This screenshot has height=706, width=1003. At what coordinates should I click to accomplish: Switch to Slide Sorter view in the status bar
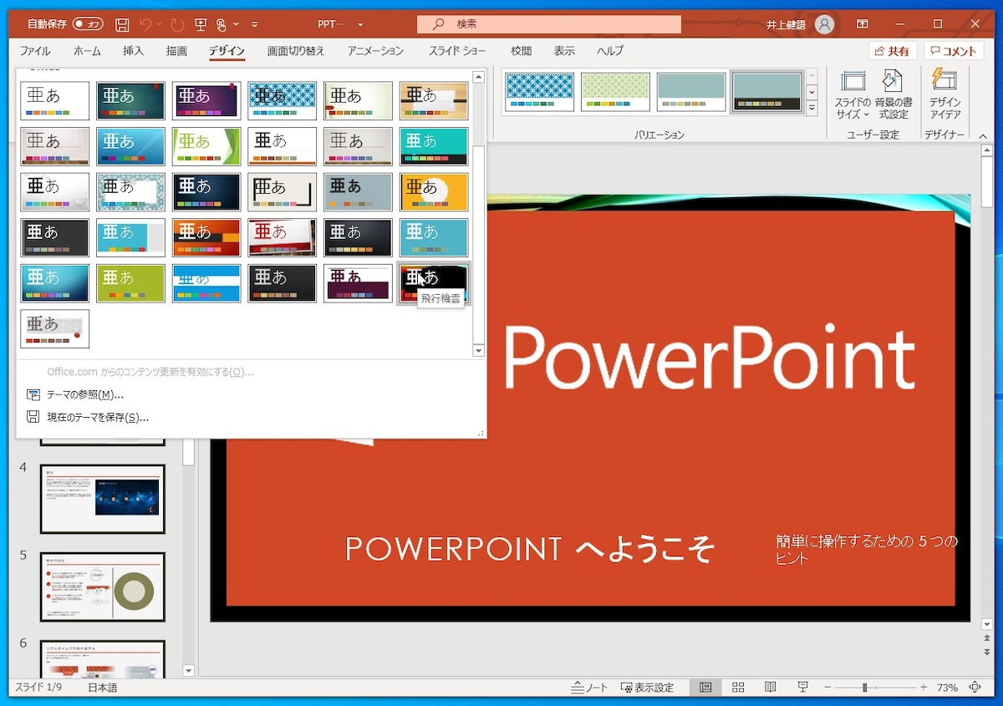coord(738,687)
